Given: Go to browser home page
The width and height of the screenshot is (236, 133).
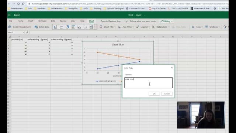Looking at the screenshot, I should pyautogui.click(x=23, y=4).
